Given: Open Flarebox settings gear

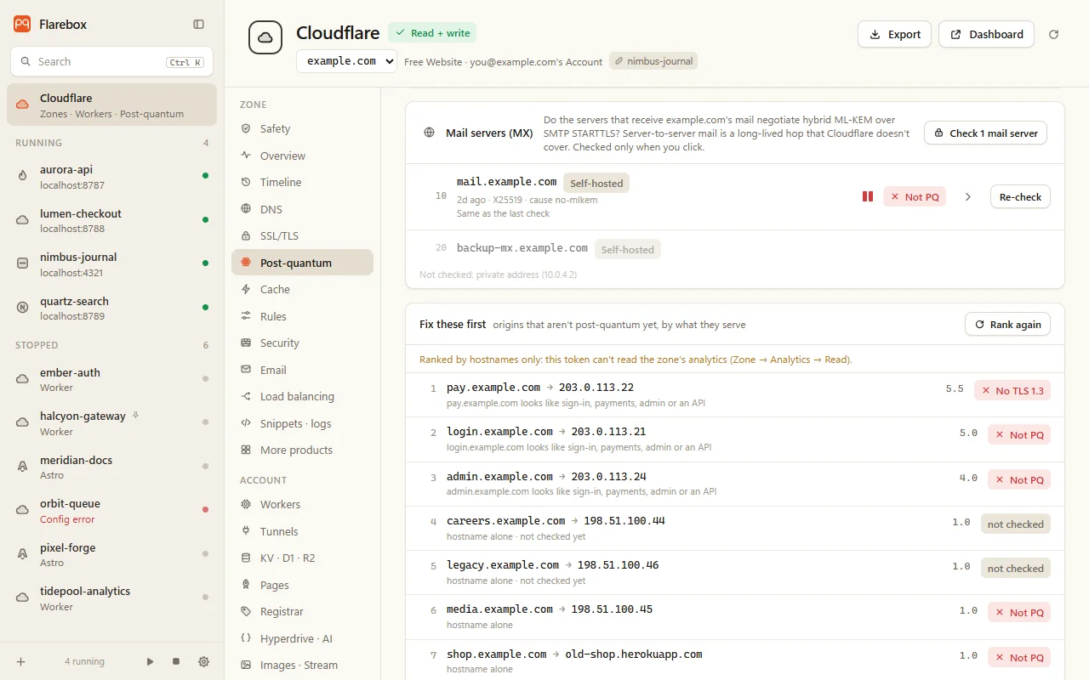Looking at the screenshot, I should click(x=203, y=661).
